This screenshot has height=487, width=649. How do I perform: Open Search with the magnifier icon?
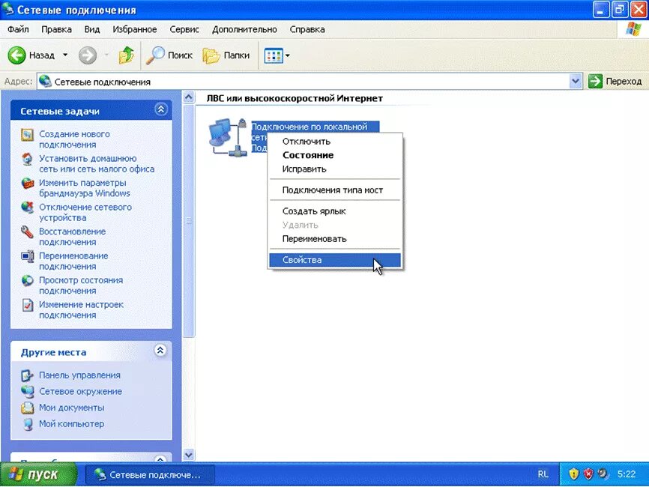(155, 55)
